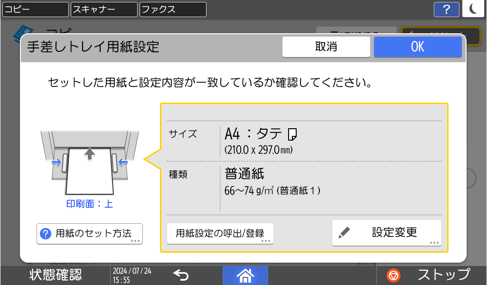This screenshot has width=487, height=285.
Task: Click pencil icon on 設定変更
Action: point(344,233)
